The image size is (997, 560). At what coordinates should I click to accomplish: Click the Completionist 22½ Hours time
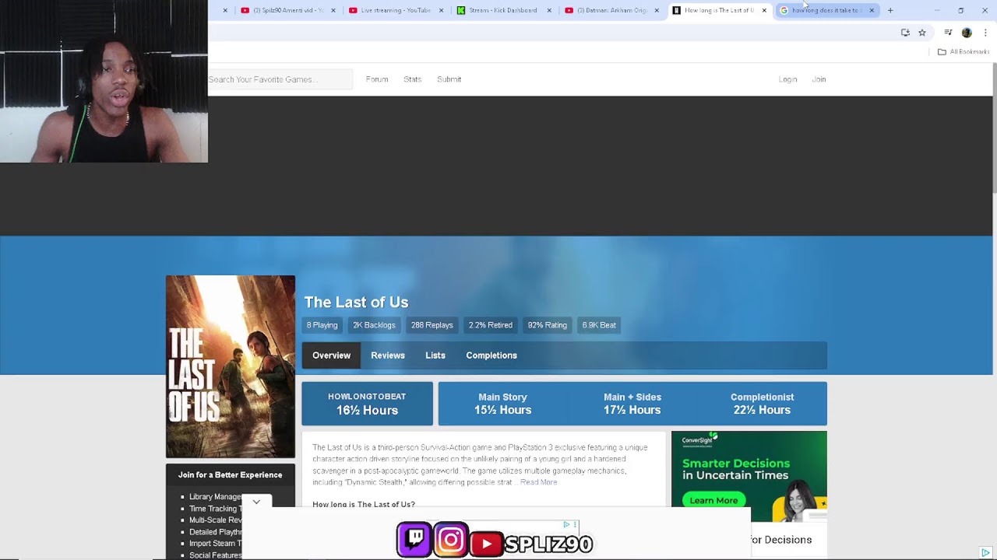pyautogui.click(x=762, y=404)
